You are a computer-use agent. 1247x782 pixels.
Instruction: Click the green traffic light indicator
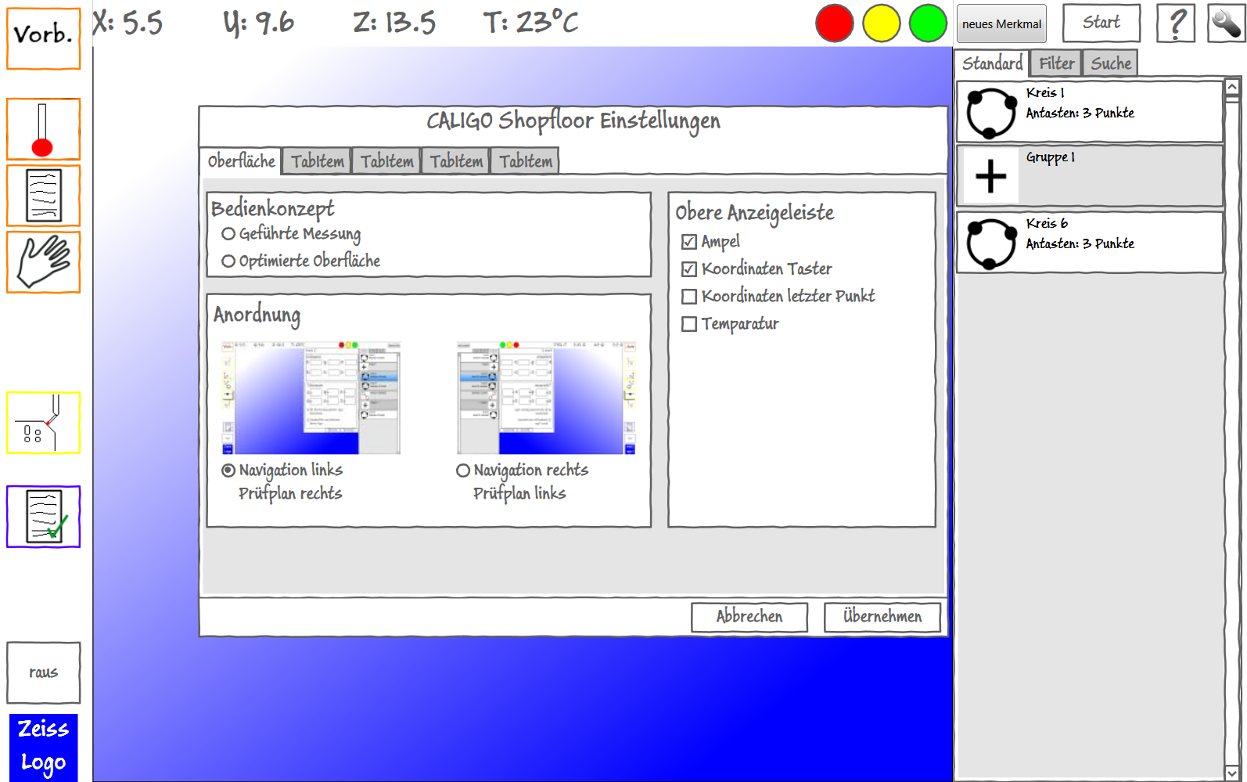point(929,23)
